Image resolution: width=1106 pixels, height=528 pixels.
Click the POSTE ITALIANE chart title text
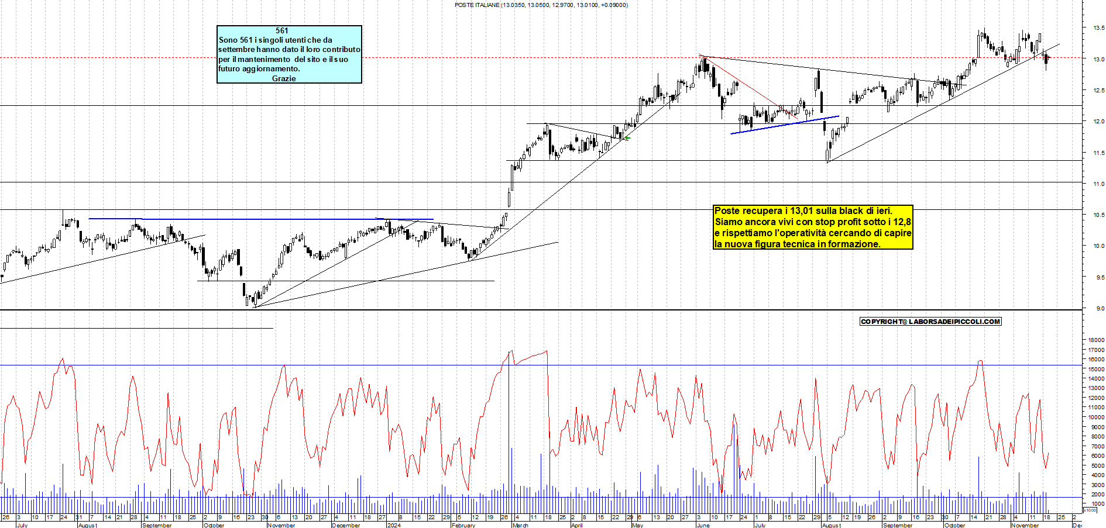pos(541,5)
